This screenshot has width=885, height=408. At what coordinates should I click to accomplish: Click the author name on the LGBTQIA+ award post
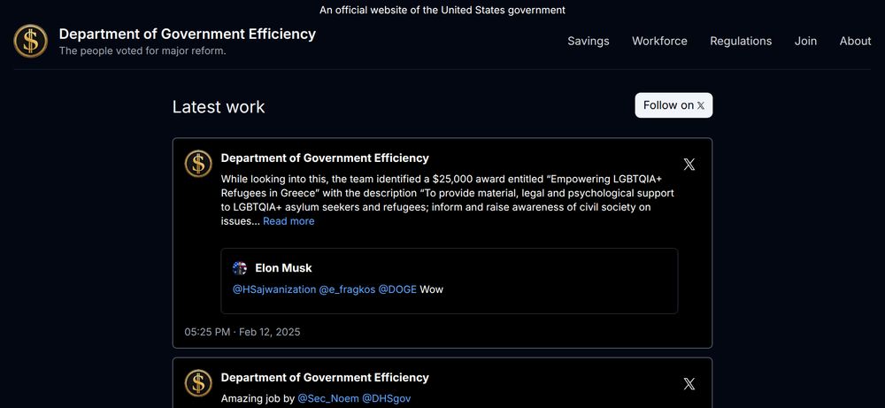tap(325, 158)
